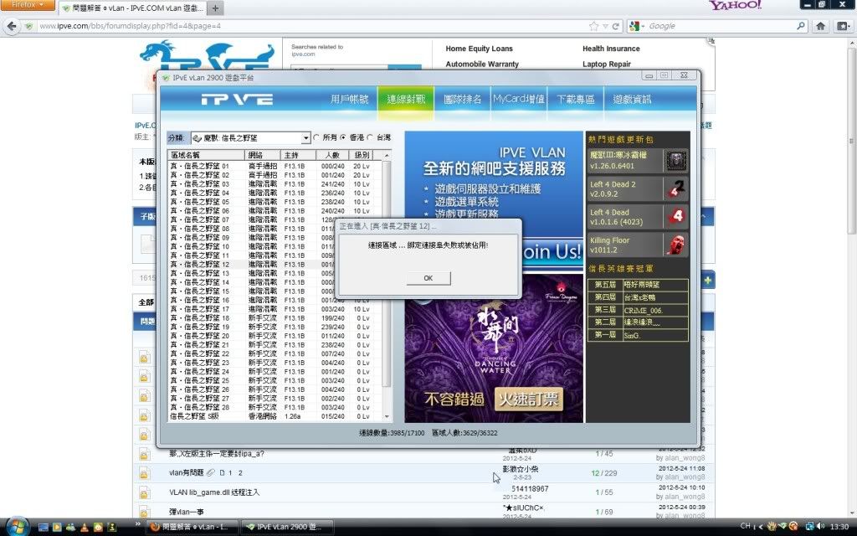Expand the 魔獸: 信長之野望 category dropdown
Screen dimensions: 857x536
click(305, 137)
